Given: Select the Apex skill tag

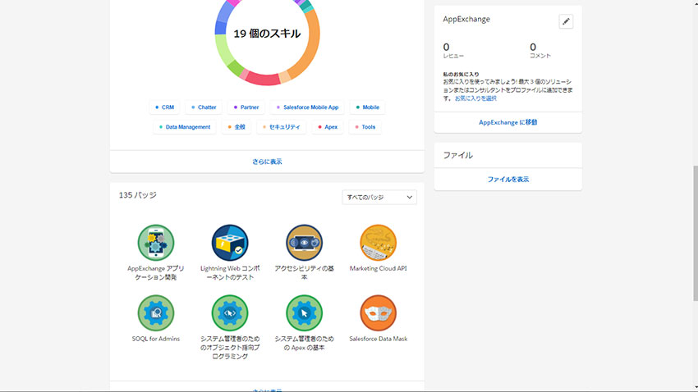Looking at the screenshot, I should [328, 126].
